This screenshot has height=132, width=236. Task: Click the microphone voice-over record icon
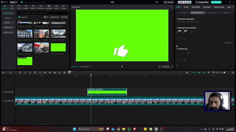[187, 73]
